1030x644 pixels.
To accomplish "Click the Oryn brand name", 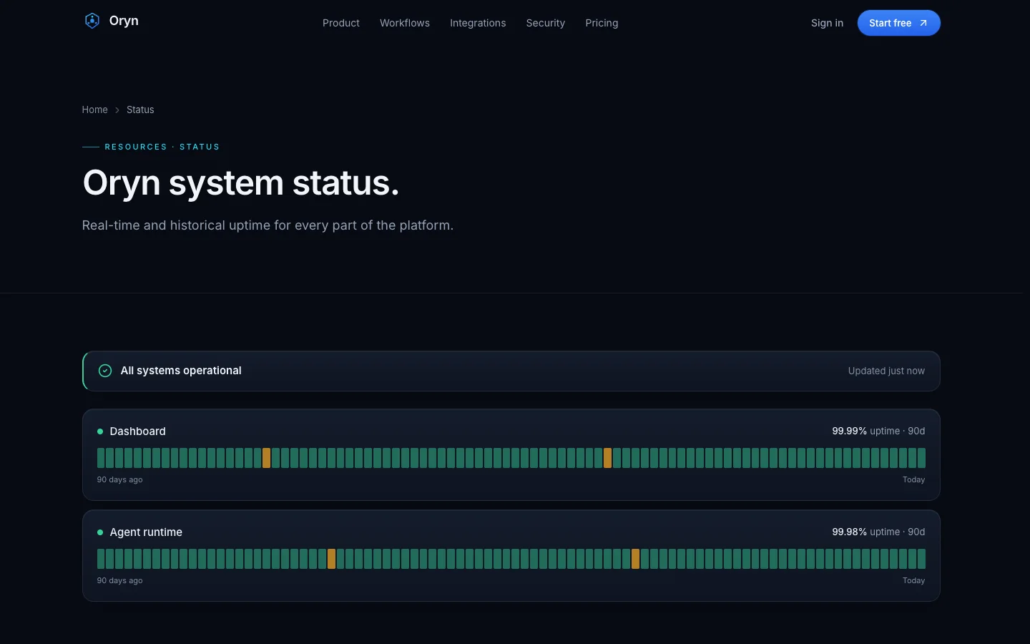I will (124, 21).
